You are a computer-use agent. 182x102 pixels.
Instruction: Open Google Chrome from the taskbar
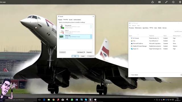tap(53, 100)
